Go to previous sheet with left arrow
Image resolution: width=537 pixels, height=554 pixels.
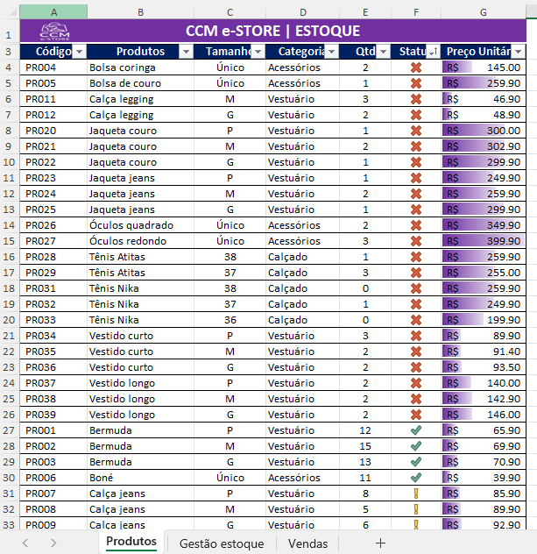[x=25, y=543]
